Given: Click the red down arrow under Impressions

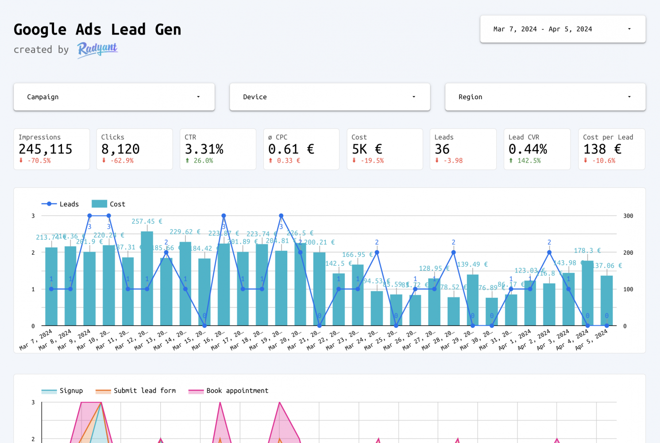Looking at the screenshot, I should point(21,160).
